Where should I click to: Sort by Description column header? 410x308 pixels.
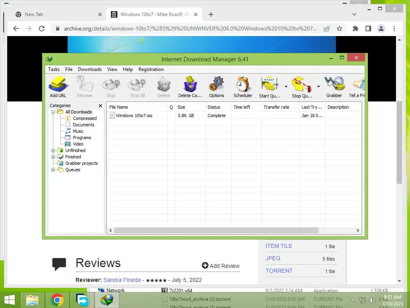[343, 107]
